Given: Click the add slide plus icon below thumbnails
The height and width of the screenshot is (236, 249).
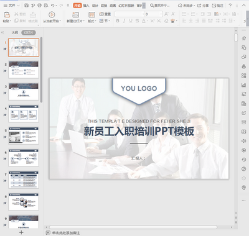Looking at the screenshot, I should coord(21,232).
